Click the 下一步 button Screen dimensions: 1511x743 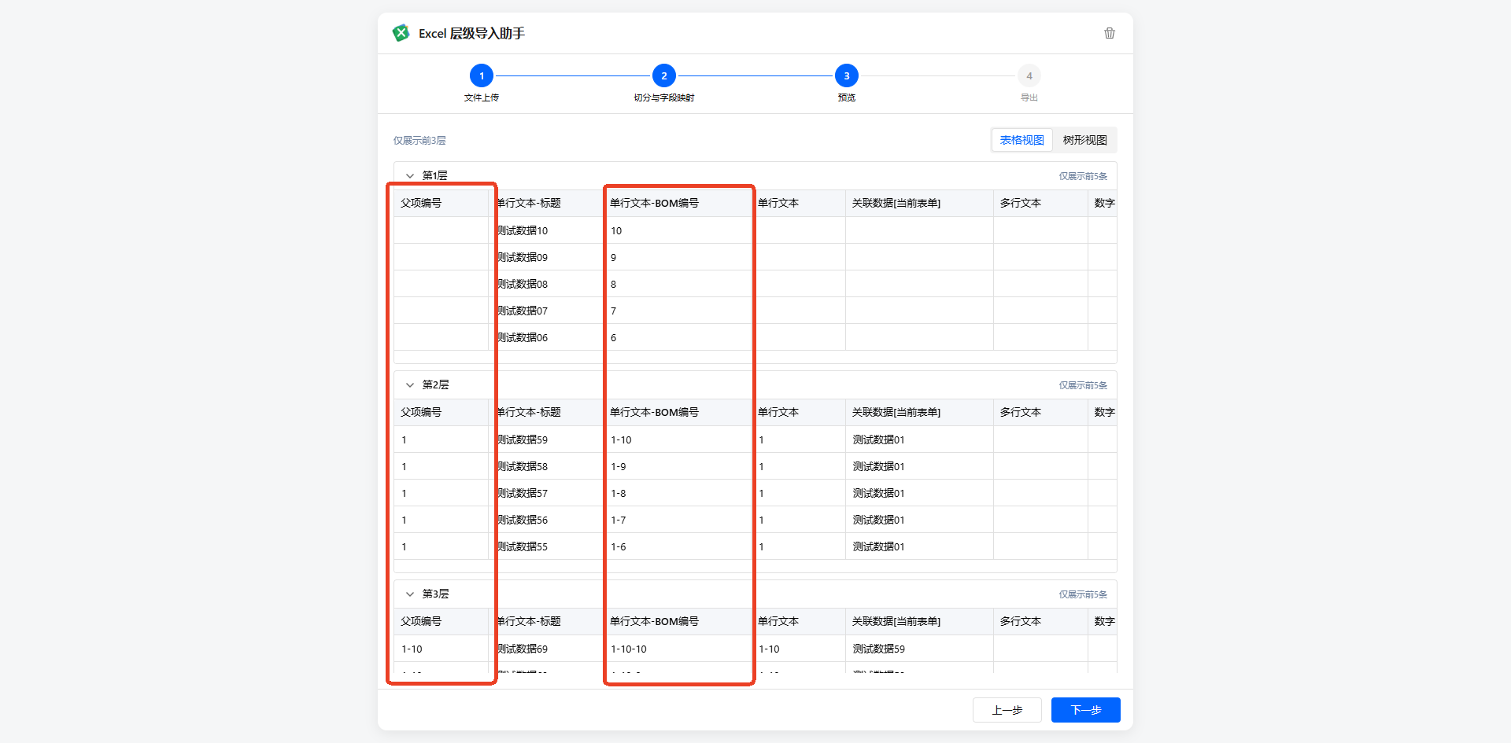click(1086, 710)
